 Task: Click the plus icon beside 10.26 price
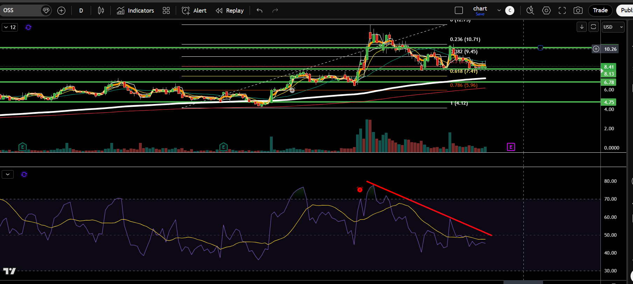(x=596, y=49)
